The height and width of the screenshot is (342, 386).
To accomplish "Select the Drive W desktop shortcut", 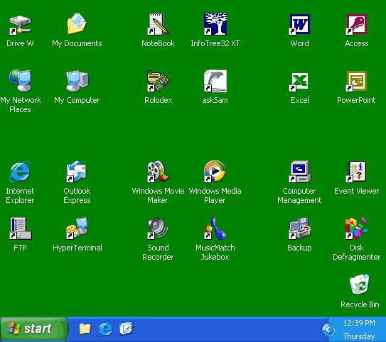I will point(20,25).
